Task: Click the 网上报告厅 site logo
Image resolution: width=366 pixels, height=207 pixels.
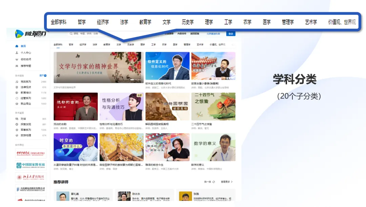Action: pos(30,33)
